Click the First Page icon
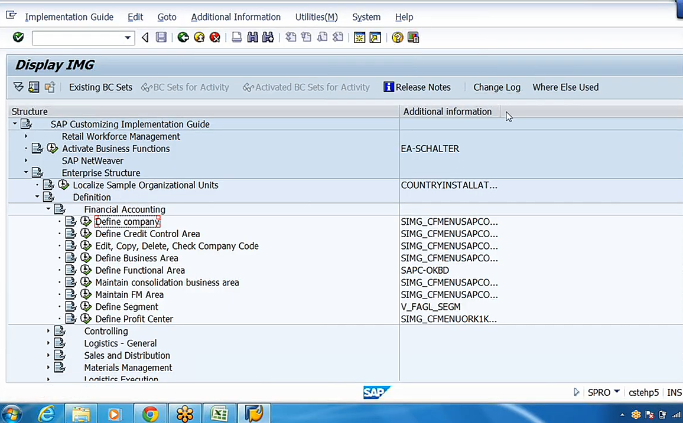 pos(291,37)
